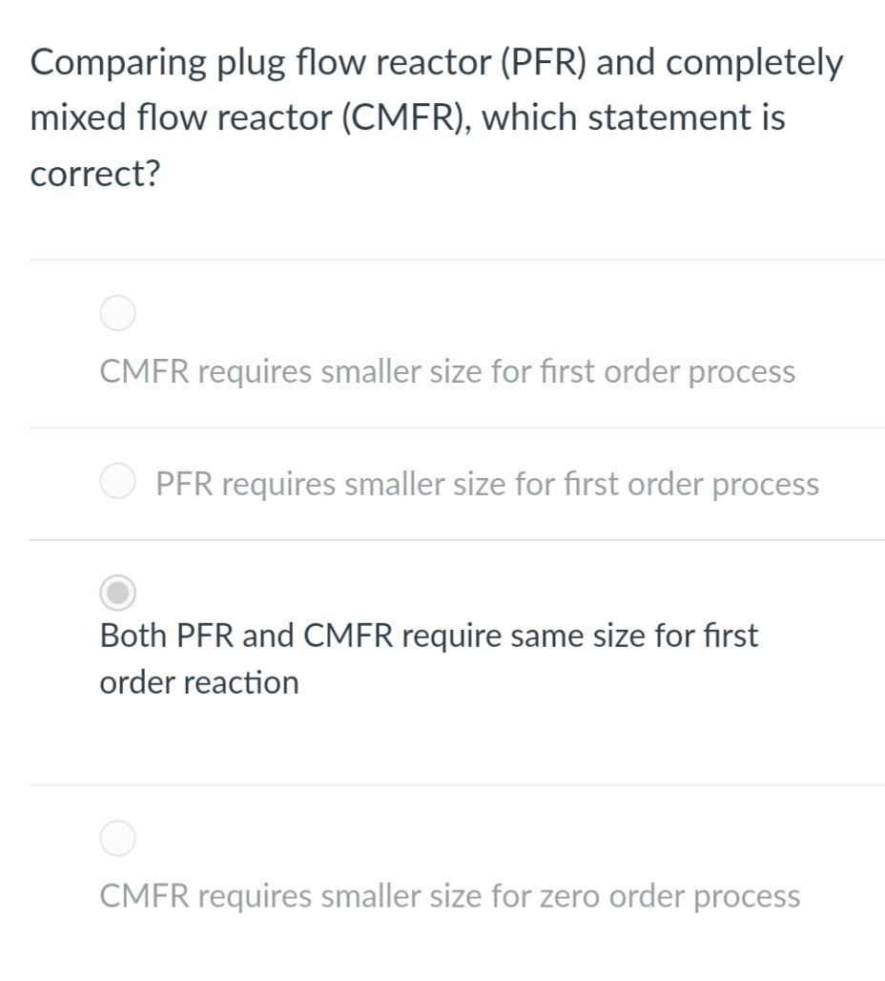Click the question text at the top
This screenshot has width=885, height=981.
click(x=437, y=116)
